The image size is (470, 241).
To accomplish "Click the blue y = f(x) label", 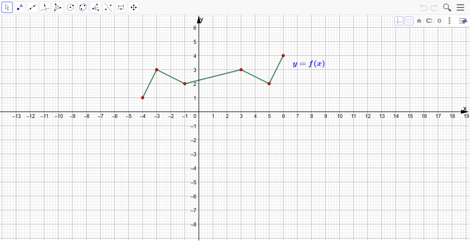I will point(309,64).
